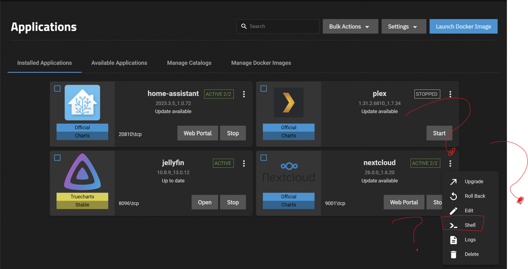Click home-assistant Update available text

click(x=173, y=112)
